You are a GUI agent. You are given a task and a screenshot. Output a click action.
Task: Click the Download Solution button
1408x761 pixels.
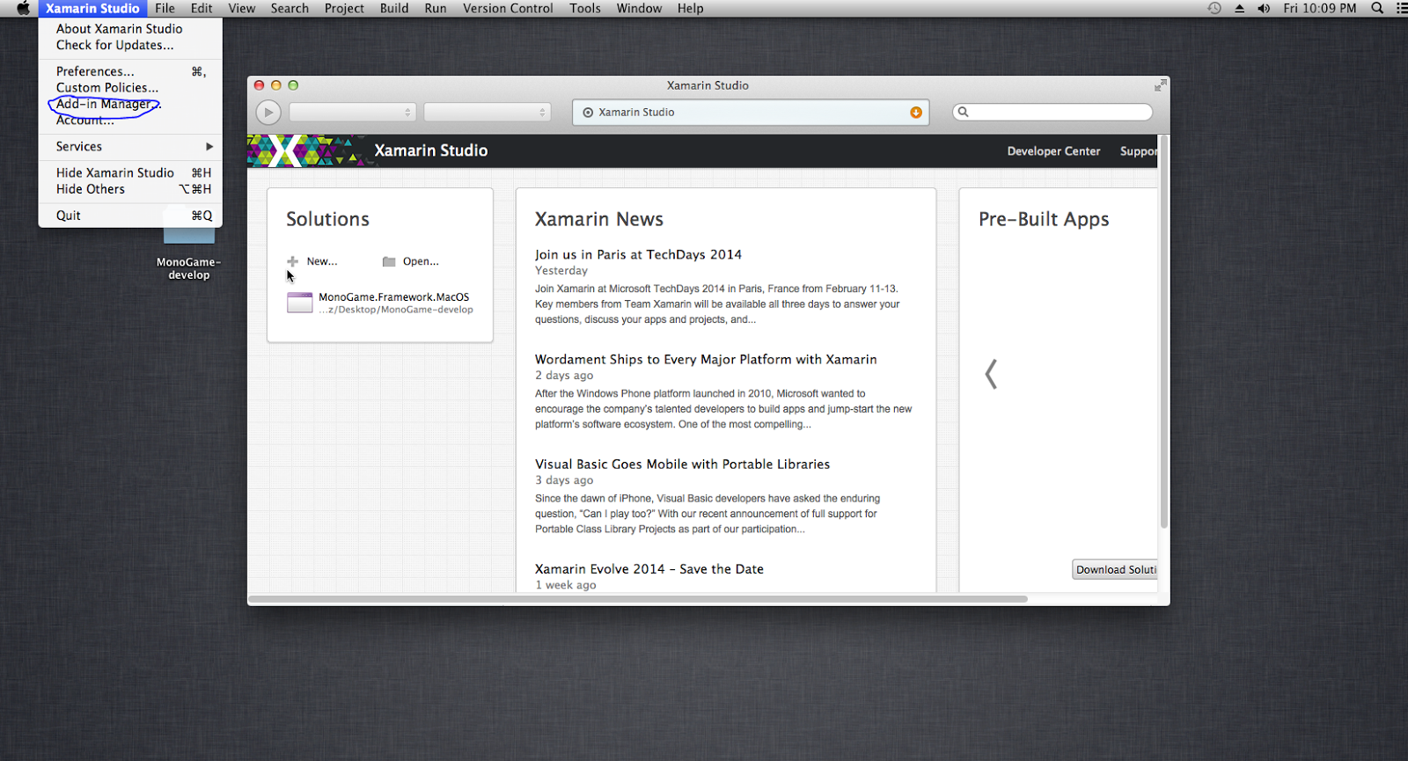tap(1115, 569)
